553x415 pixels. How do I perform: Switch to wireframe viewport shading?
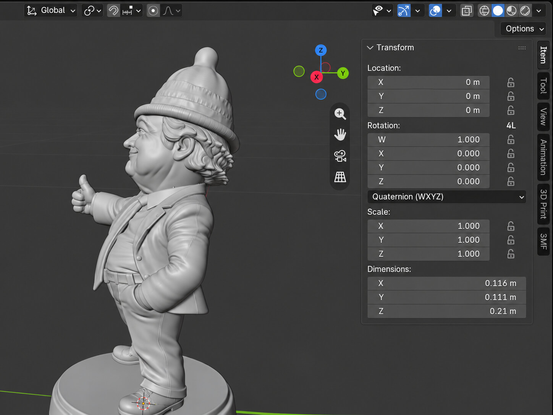[x=484, y=10]
